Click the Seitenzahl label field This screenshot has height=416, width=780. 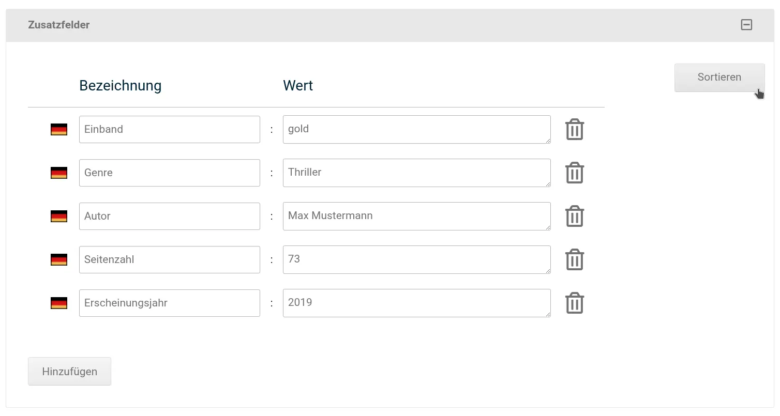coord(170,259)
